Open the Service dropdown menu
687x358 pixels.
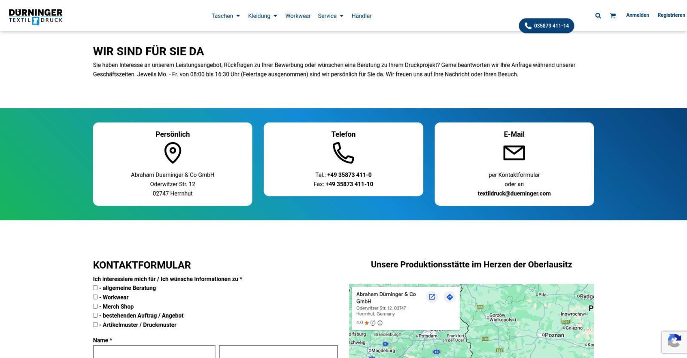coord(330,16)
